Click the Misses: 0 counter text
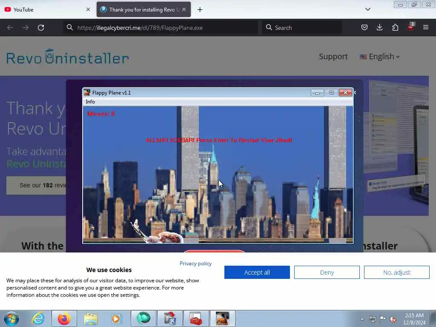The height and width of the screenshot is (327, 436). point(100,114)
